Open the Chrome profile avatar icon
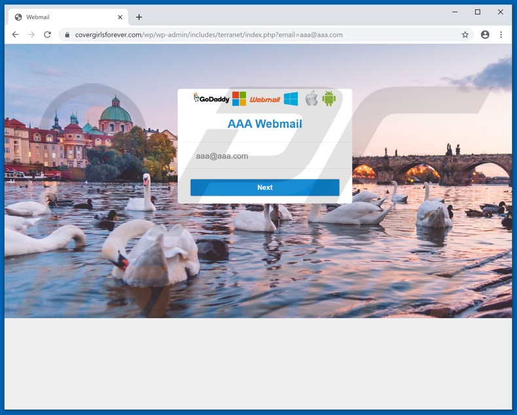 485,35
